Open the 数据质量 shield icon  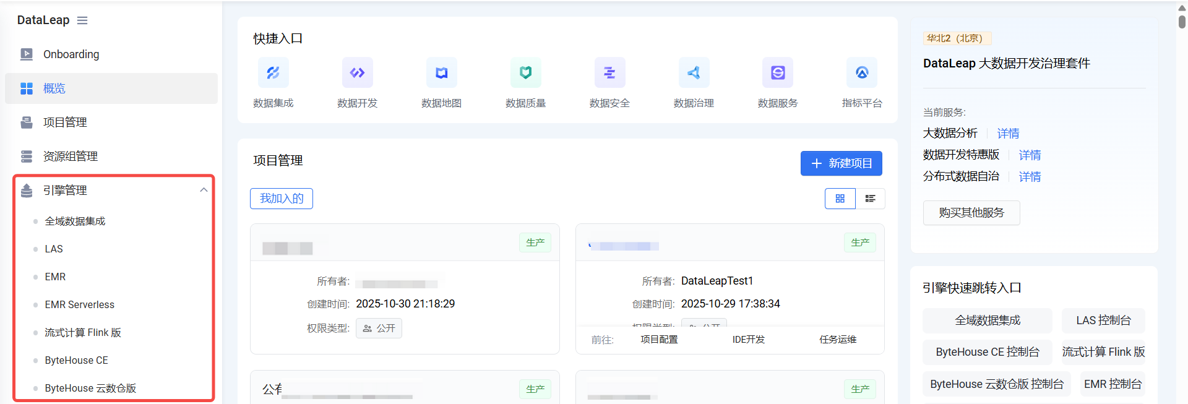click(x=526, y=73)
